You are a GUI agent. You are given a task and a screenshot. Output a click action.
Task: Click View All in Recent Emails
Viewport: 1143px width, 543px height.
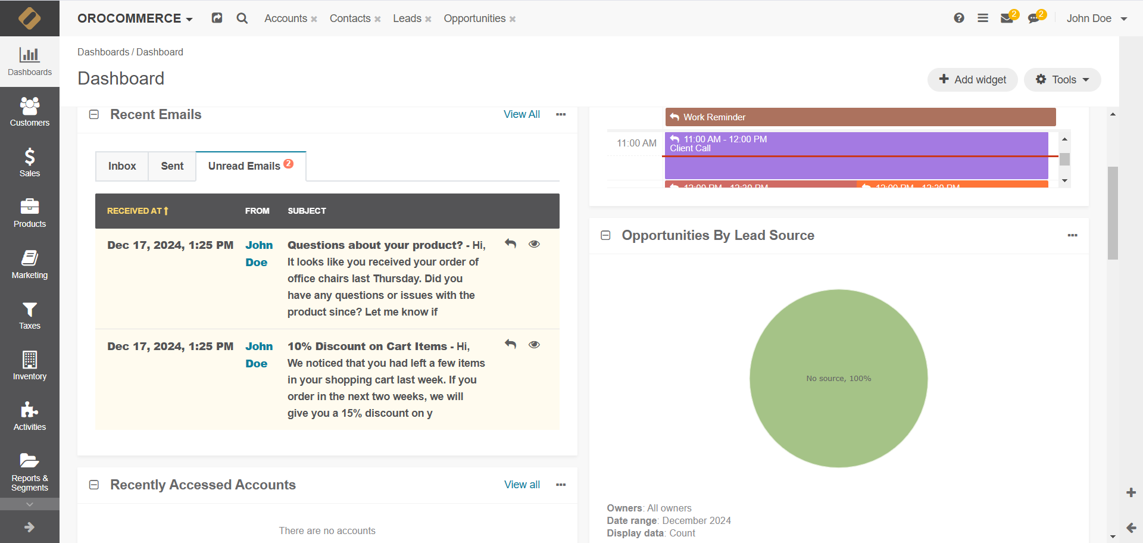click(521, 114)
